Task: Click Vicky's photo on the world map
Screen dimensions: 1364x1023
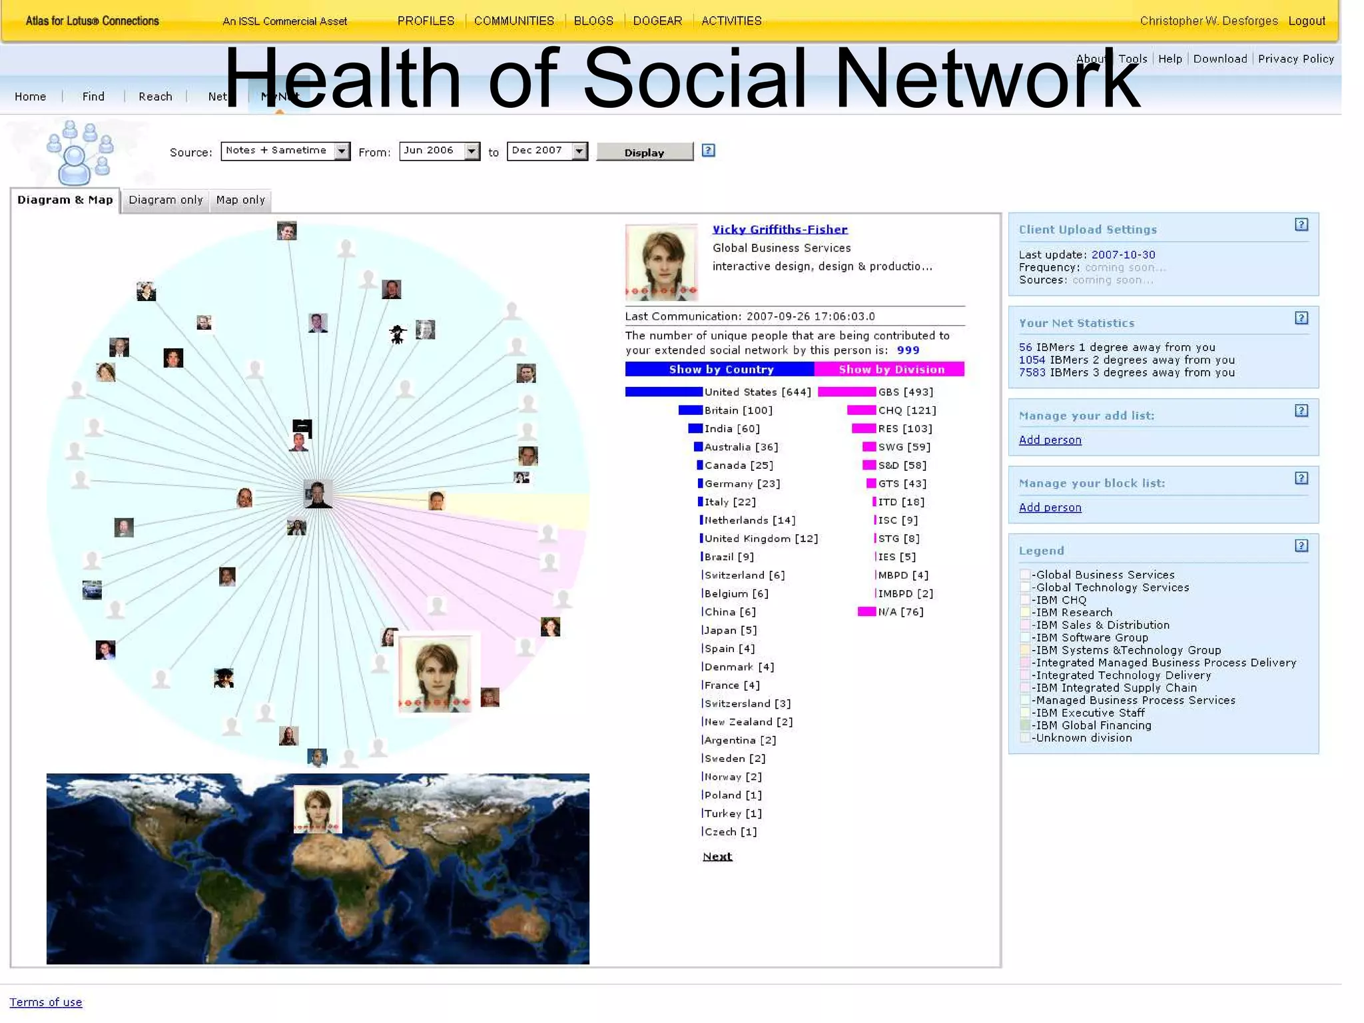Action: click(318, 809)
